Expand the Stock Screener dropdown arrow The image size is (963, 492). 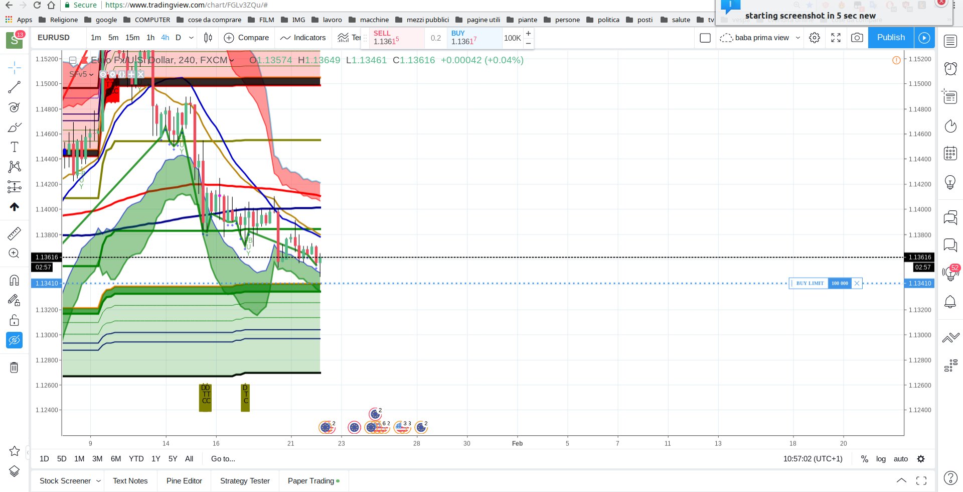[x=98, y=481]
